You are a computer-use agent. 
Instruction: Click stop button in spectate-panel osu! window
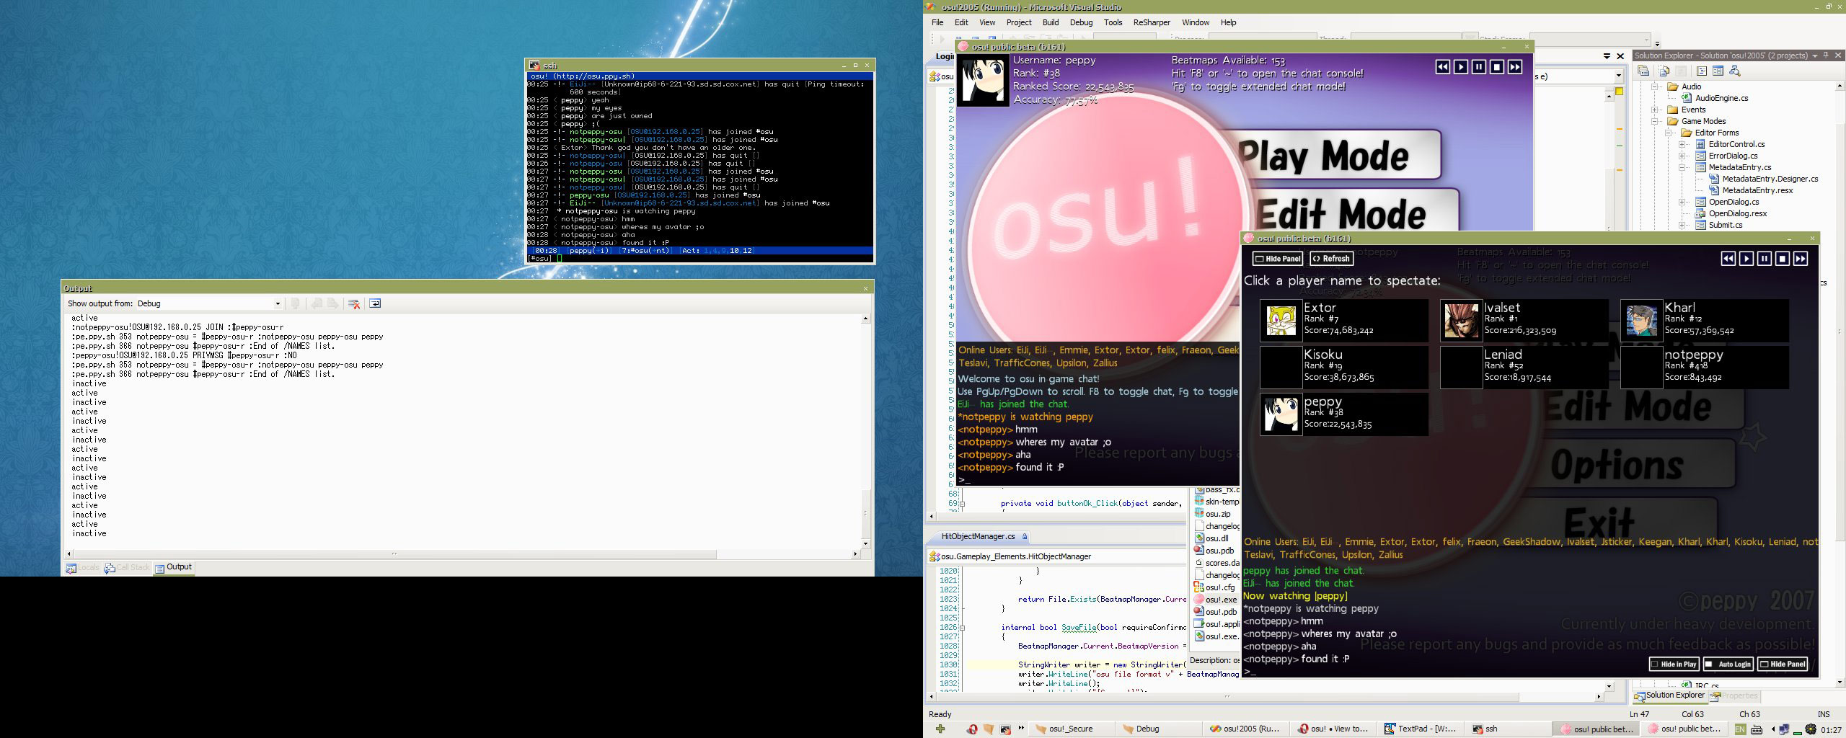pyautogui.click(x=1783, y=259)
